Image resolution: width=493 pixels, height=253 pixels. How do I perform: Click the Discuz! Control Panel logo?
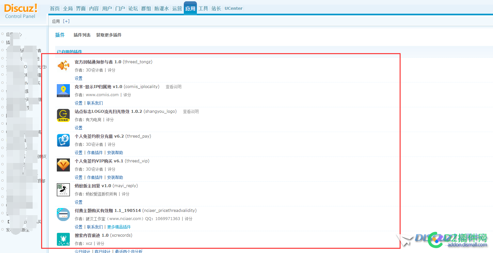(x=21, y=11)
